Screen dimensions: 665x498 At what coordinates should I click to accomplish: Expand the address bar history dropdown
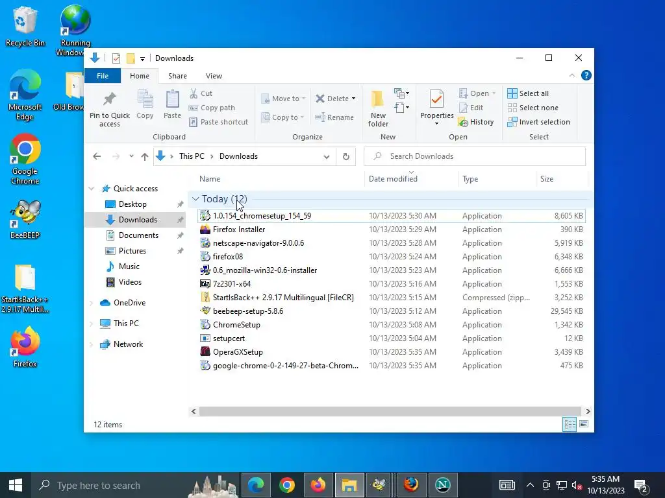(326, 156)
